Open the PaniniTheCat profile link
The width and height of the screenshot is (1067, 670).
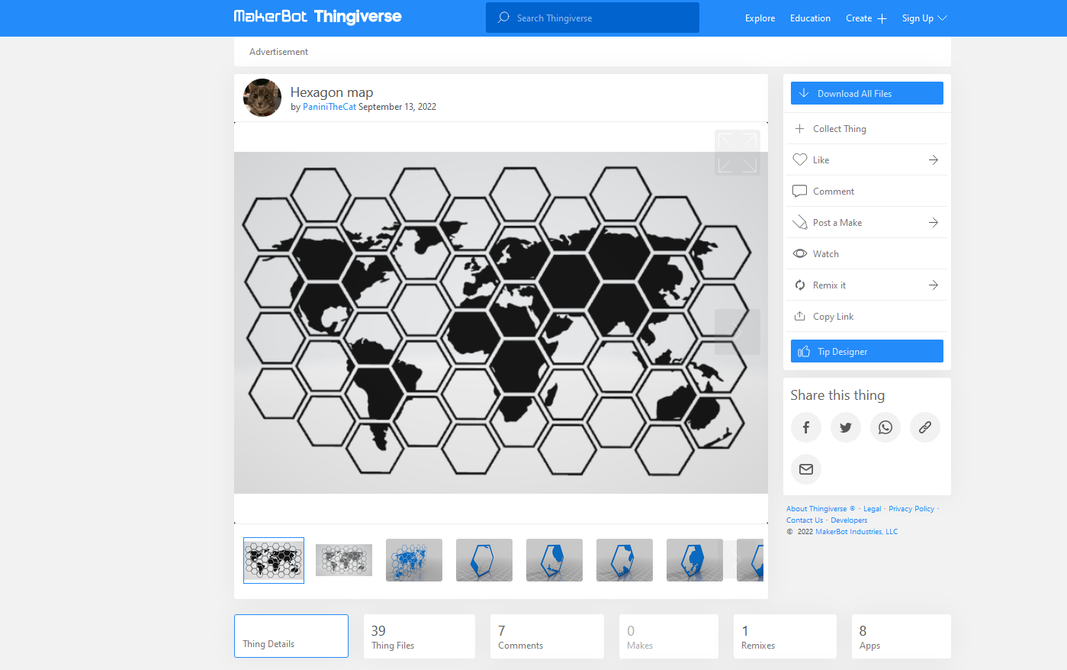pyautogui.click(x=329, y=107)
